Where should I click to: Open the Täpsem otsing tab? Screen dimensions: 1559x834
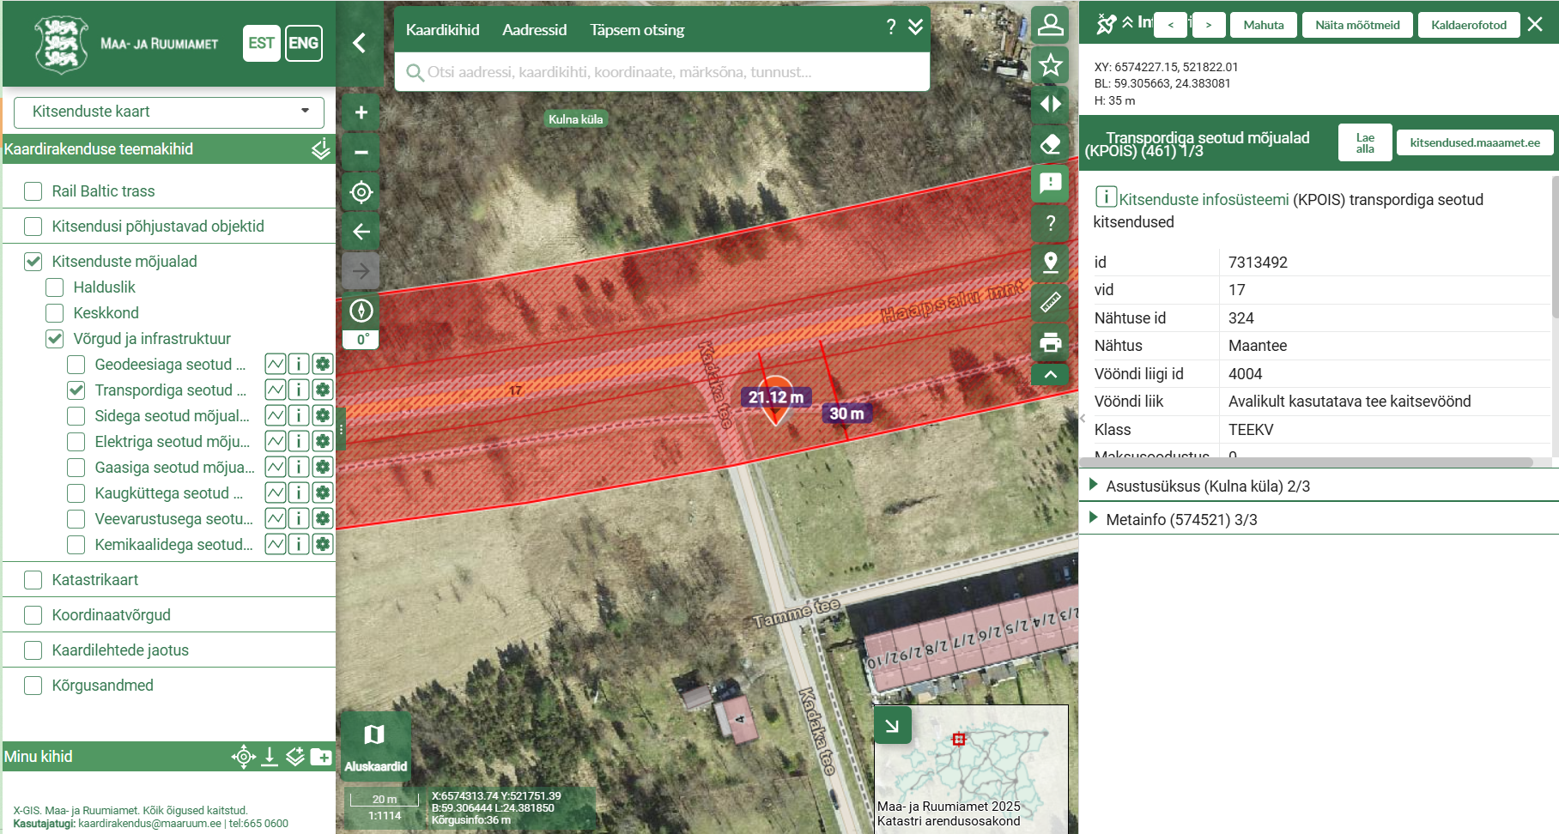pos(637,30)
